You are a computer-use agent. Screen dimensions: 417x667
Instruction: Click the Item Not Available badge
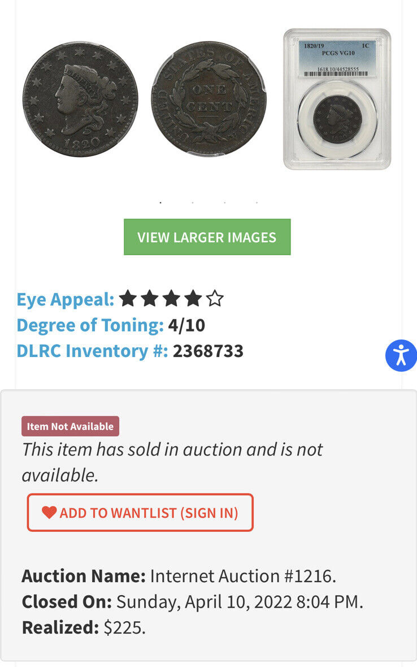pos(70,427)
